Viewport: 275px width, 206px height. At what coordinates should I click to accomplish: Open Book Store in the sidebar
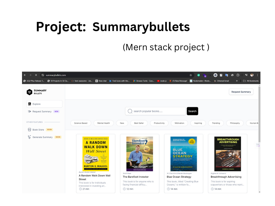(40, 130)
